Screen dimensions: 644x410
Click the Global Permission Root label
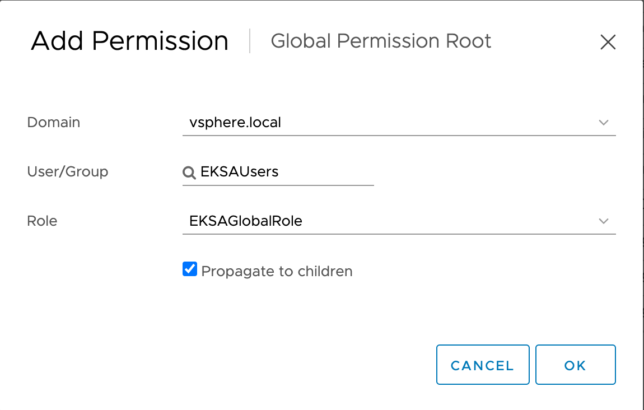[x=381, y=41]
